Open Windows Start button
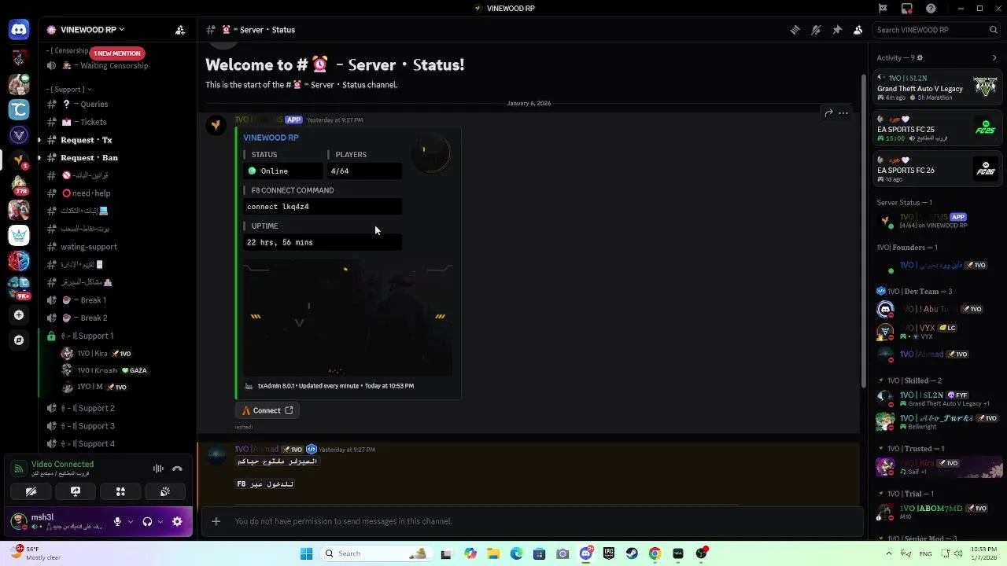Screen dimensions: 1007x566 pyautogui.click(x=307, y=553)
